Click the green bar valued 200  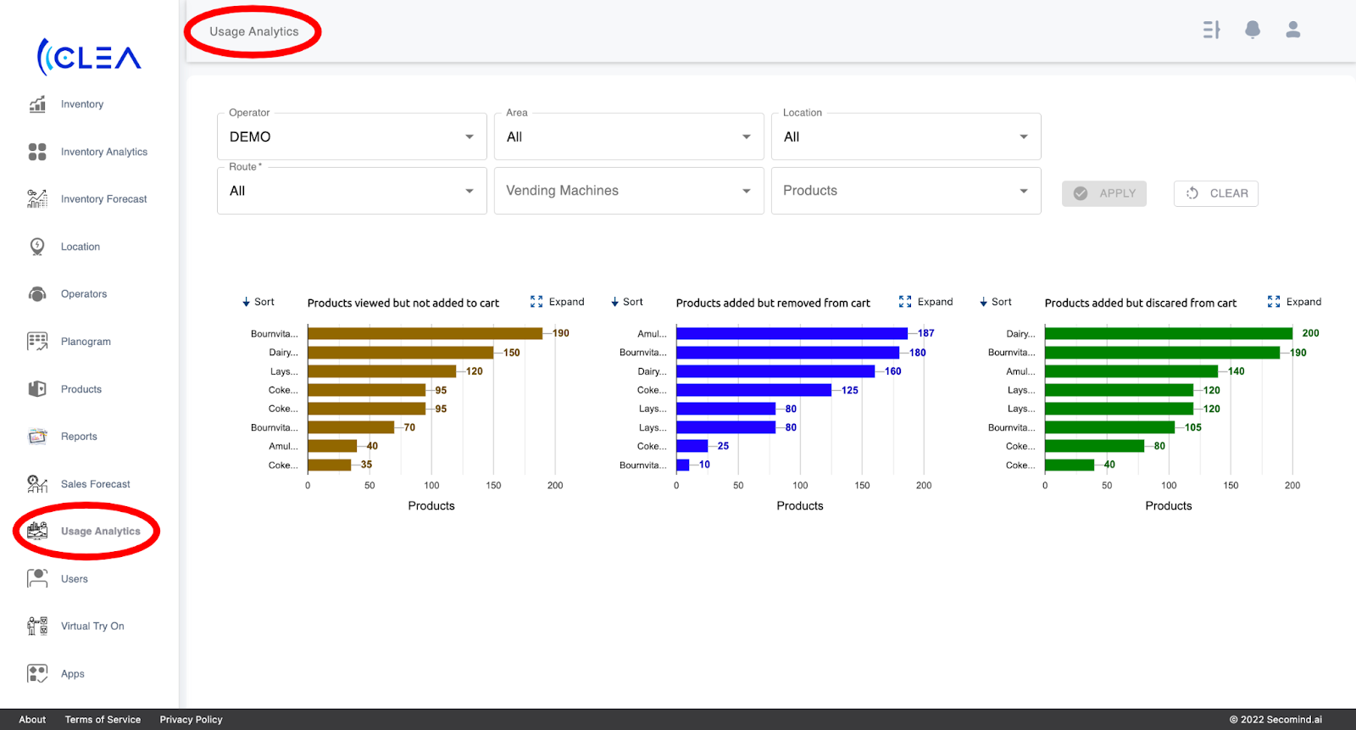tap(1169, 333)
